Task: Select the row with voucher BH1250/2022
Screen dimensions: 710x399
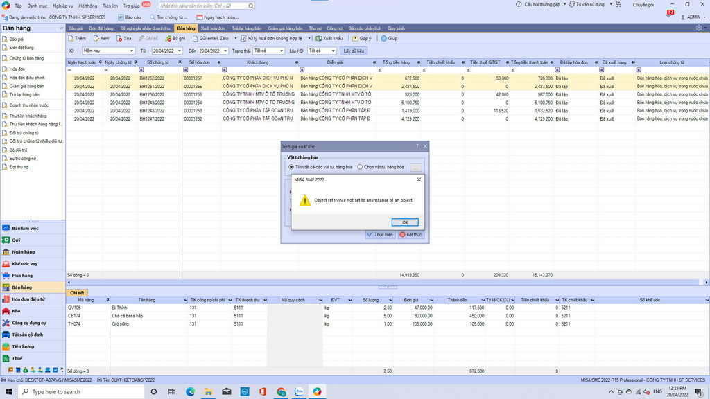Action: 388,94
